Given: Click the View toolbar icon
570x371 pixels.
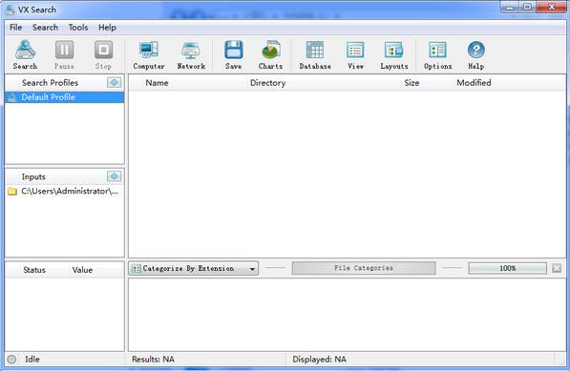Looking at the screenshot, I should (x=355, y=54).
